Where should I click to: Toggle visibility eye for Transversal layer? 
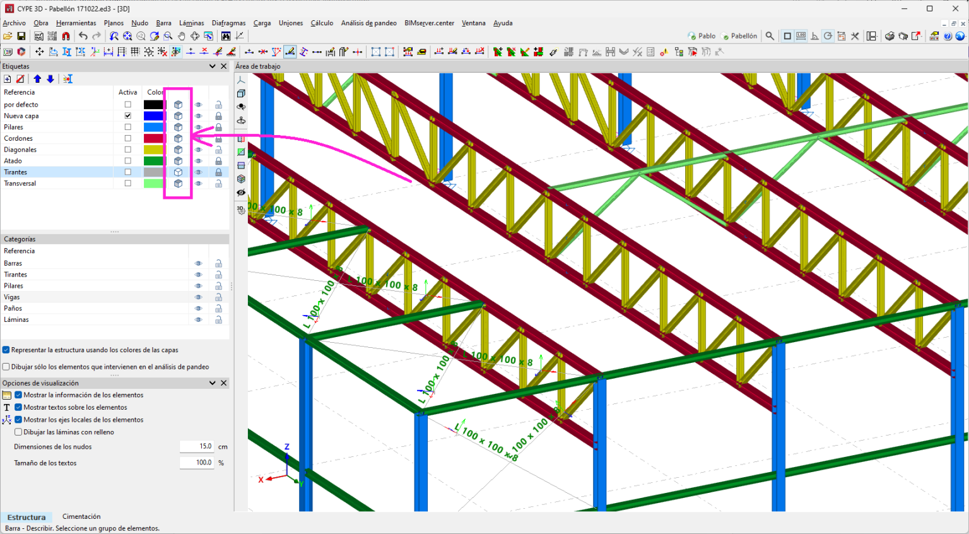(x=198, y=184)
